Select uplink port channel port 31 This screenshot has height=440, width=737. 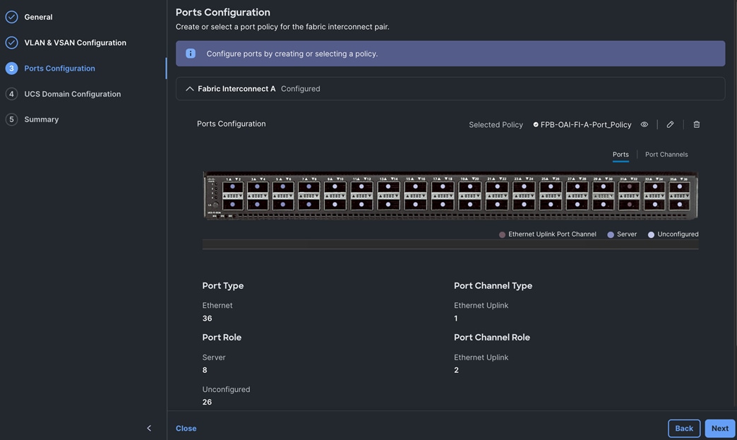(630, 186)
